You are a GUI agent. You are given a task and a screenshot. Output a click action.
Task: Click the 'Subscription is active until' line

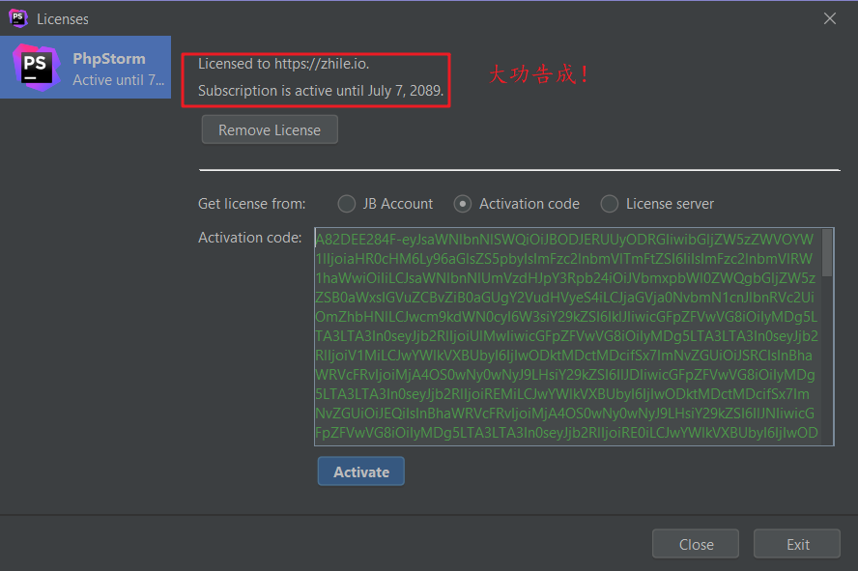tap(321, 91)
